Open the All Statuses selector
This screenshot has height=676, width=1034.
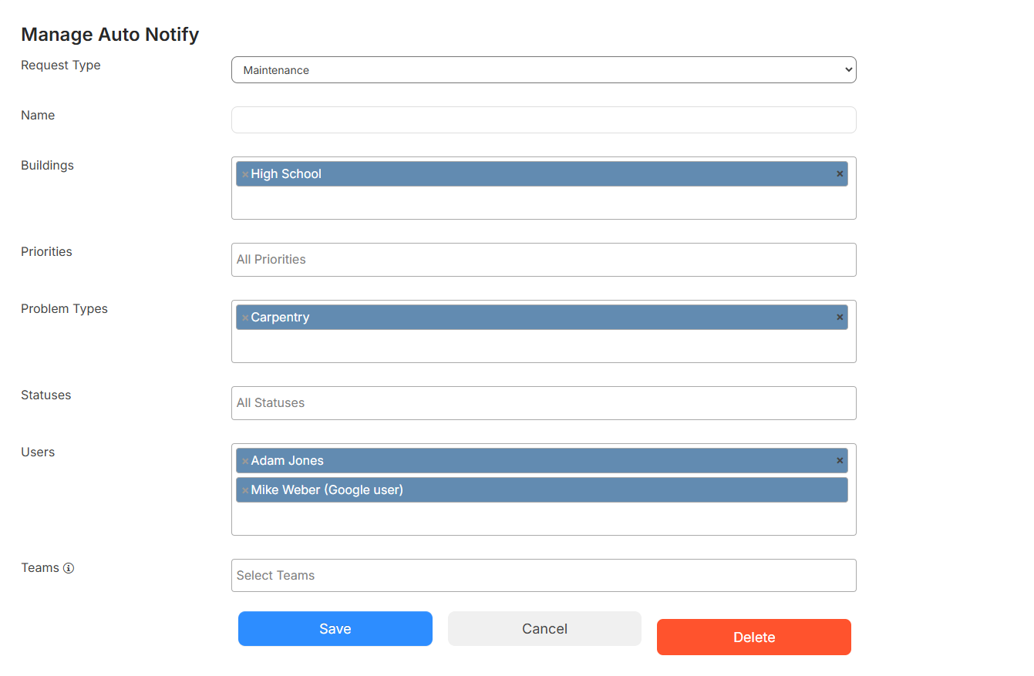(544, 403)
